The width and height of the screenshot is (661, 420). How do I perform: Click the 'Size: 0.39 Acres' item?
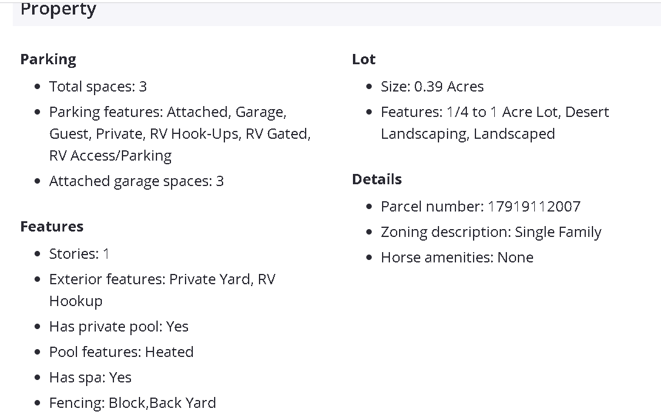(432, 87)
